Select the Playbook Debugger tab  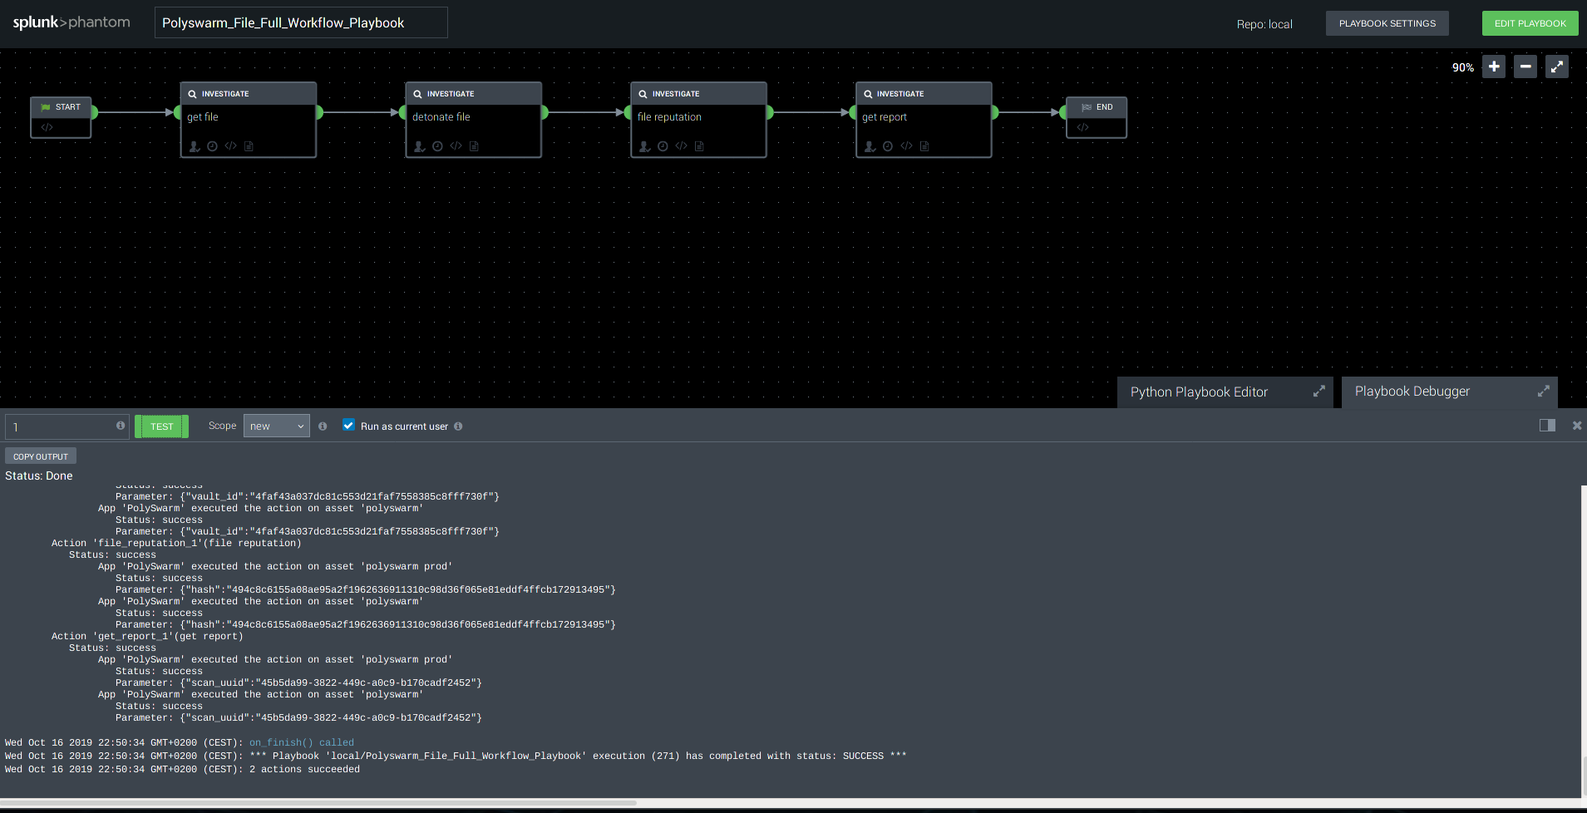(1449, 392)
